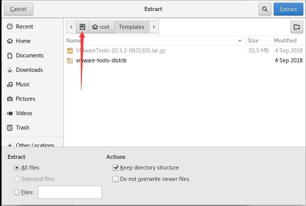This screenshot has height=206, width=306.
Task: Select the All files radio button
Action: point(17,168)
